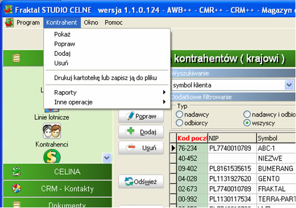Click the CRM - Kontakty colorful ball icon
Screen dimensions: 296x208
coord(16,188)
